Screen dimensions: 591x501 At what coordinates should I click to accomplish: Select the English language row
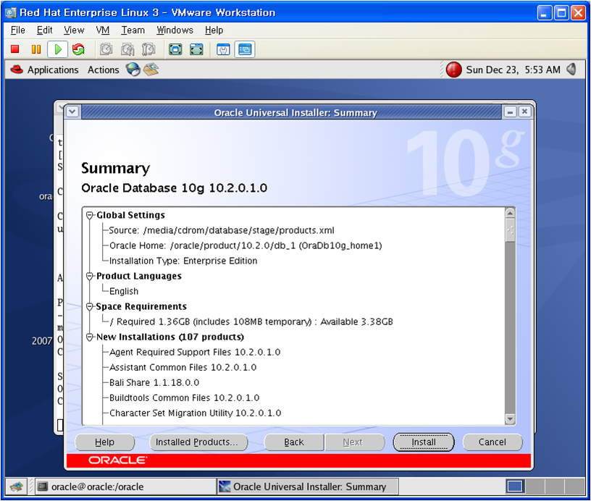[124, 291]
